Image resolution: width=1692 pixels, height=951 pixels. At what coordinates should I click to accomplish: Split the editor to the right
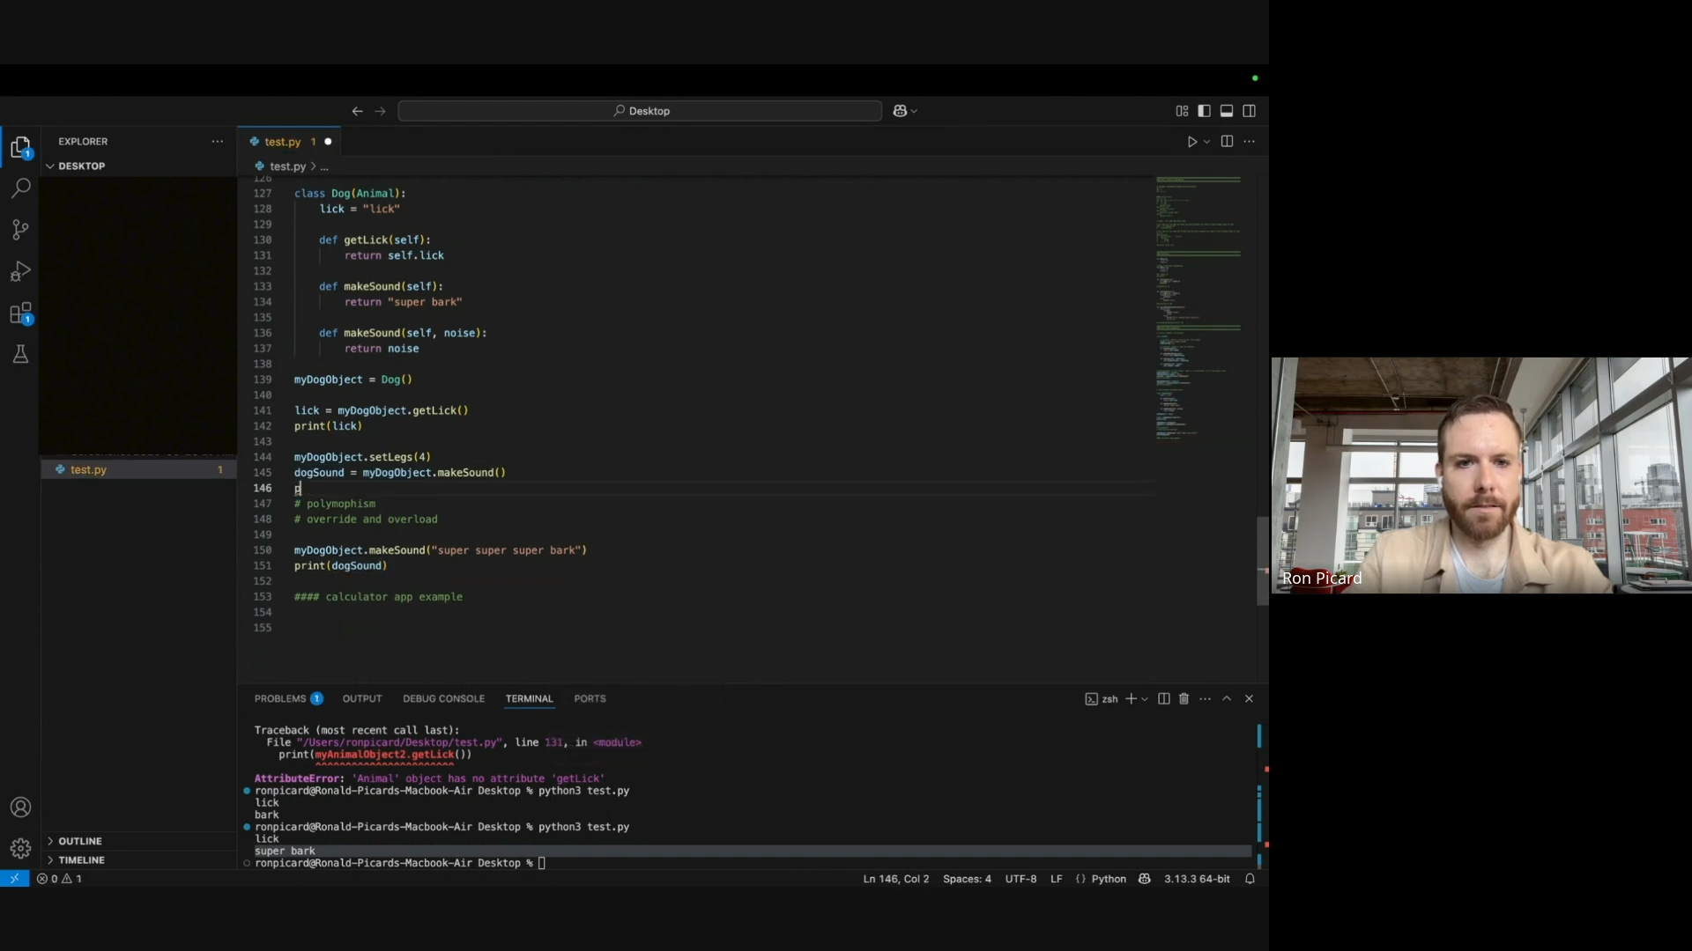pos(1227,142)
